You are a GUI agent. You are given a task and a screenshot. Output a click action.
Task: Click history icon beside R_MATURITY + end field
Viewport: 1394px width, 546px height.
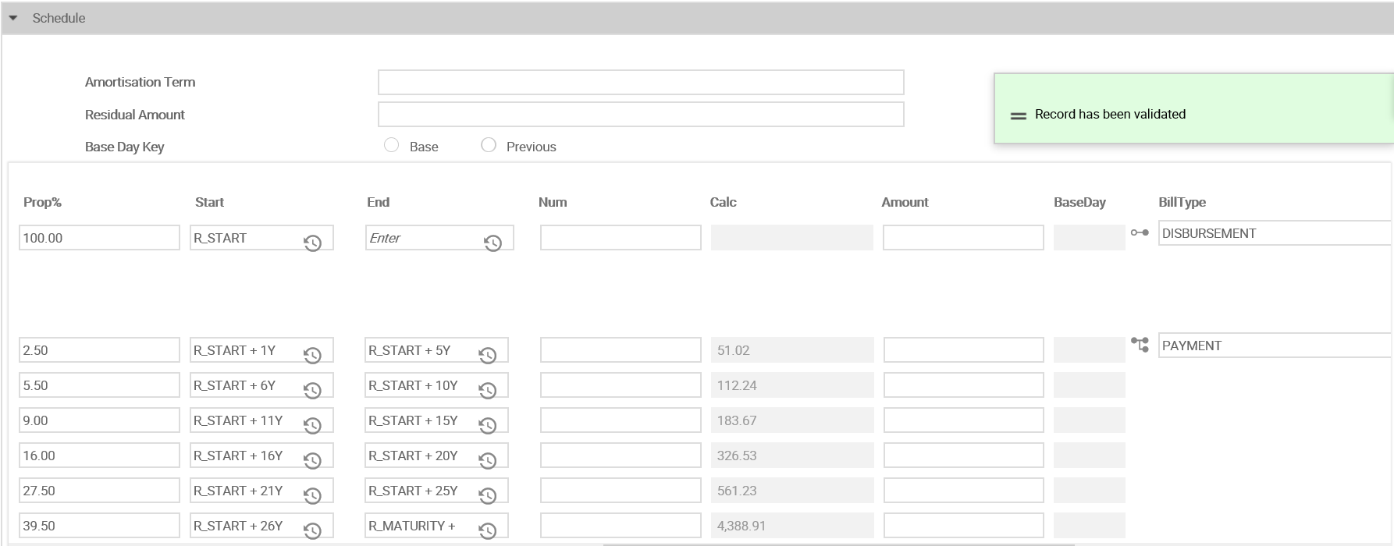pos(488,531)
